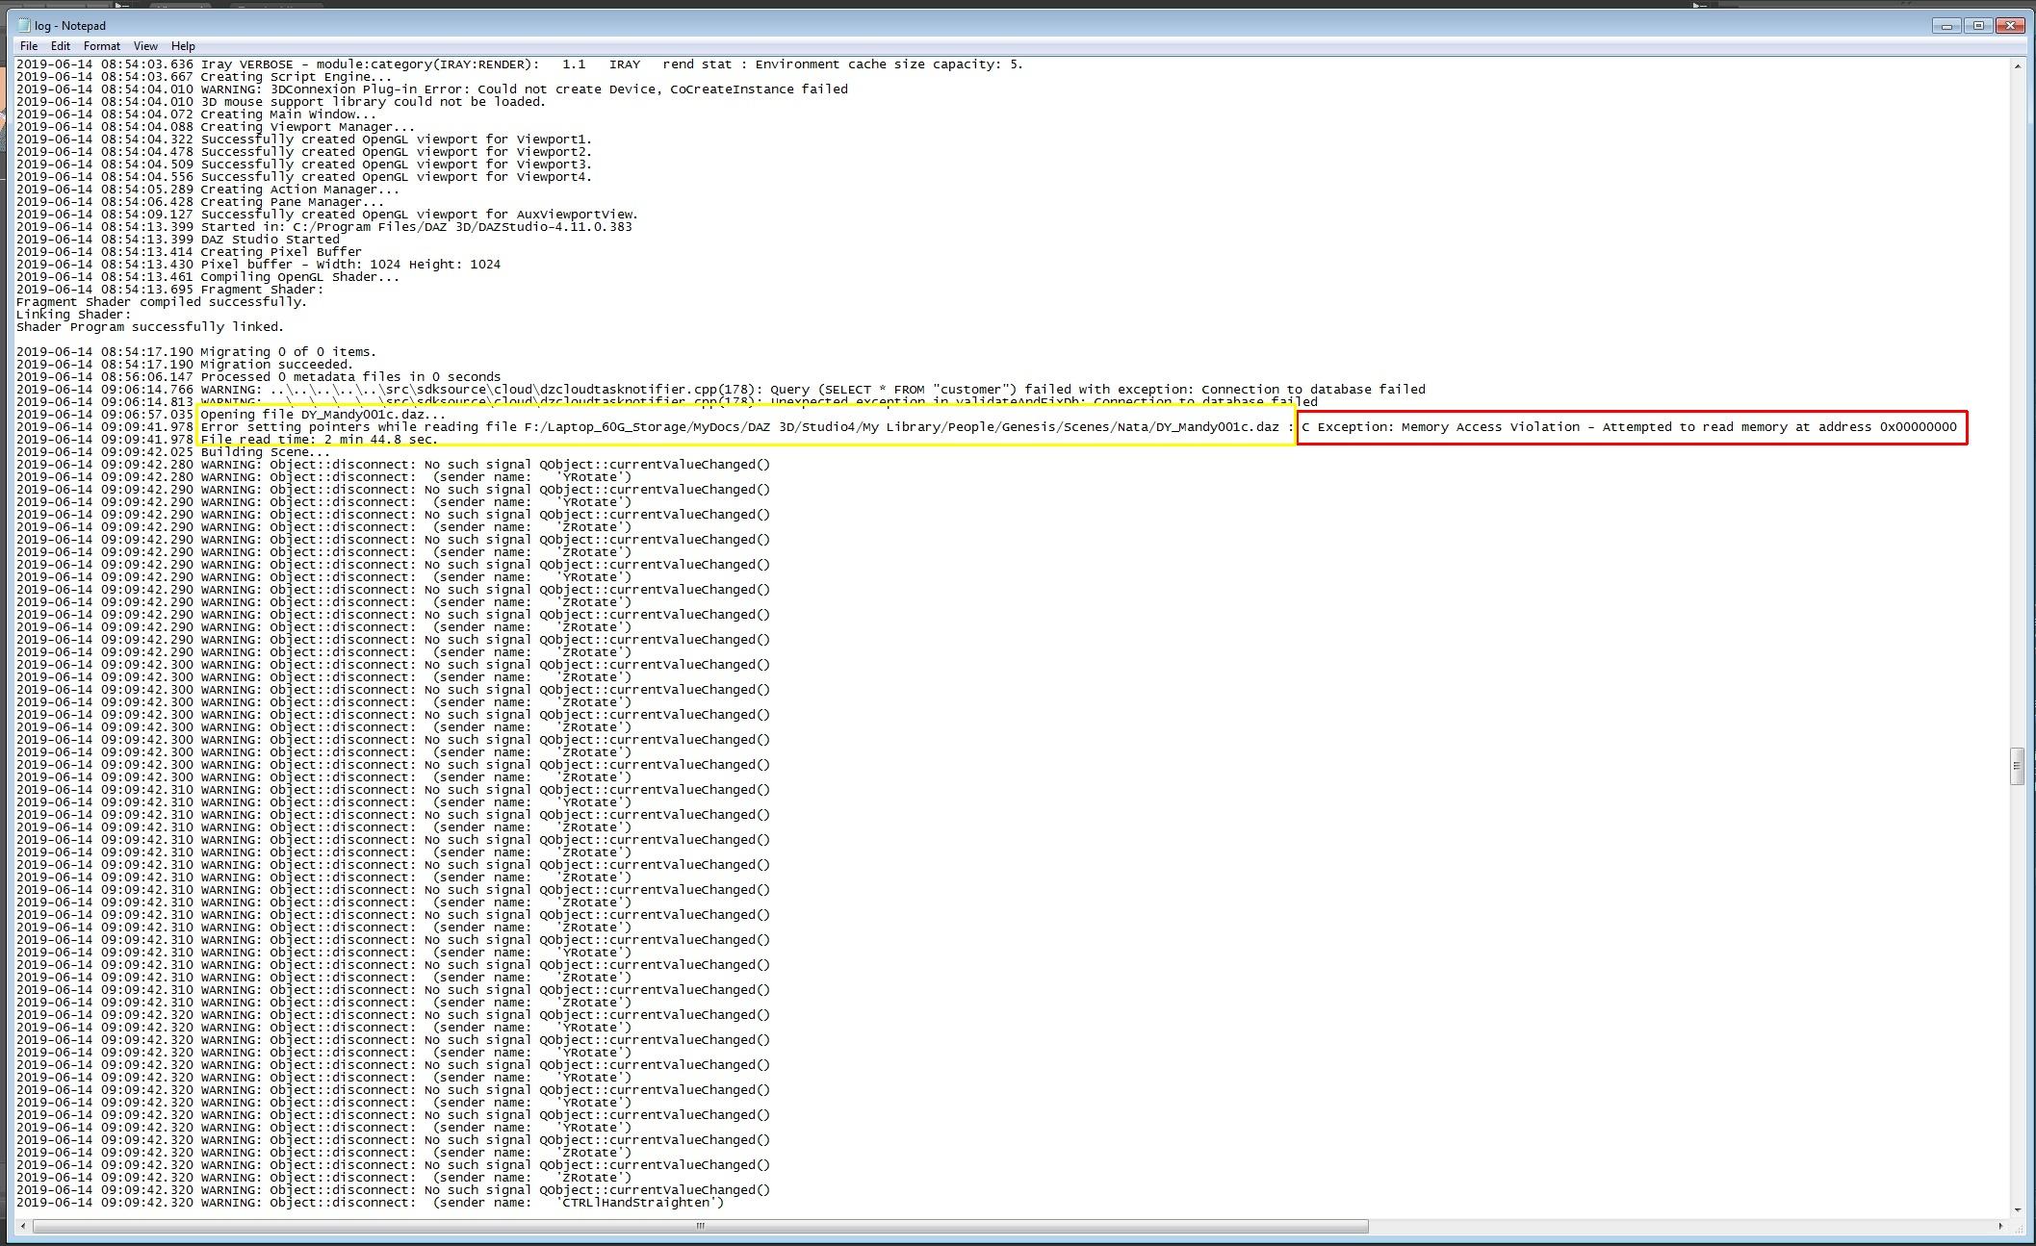Close the log Notepad window

[2011, 26]
